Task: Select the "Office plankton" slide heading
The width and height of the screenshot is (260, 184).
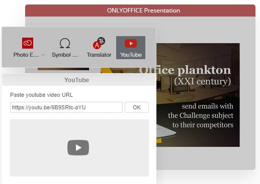Action: 185,70
